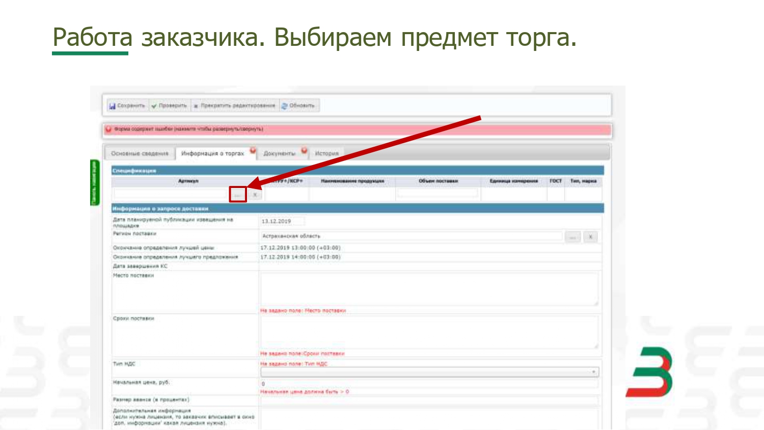Click the Начальная цена, руб. field

pos(429,384)
